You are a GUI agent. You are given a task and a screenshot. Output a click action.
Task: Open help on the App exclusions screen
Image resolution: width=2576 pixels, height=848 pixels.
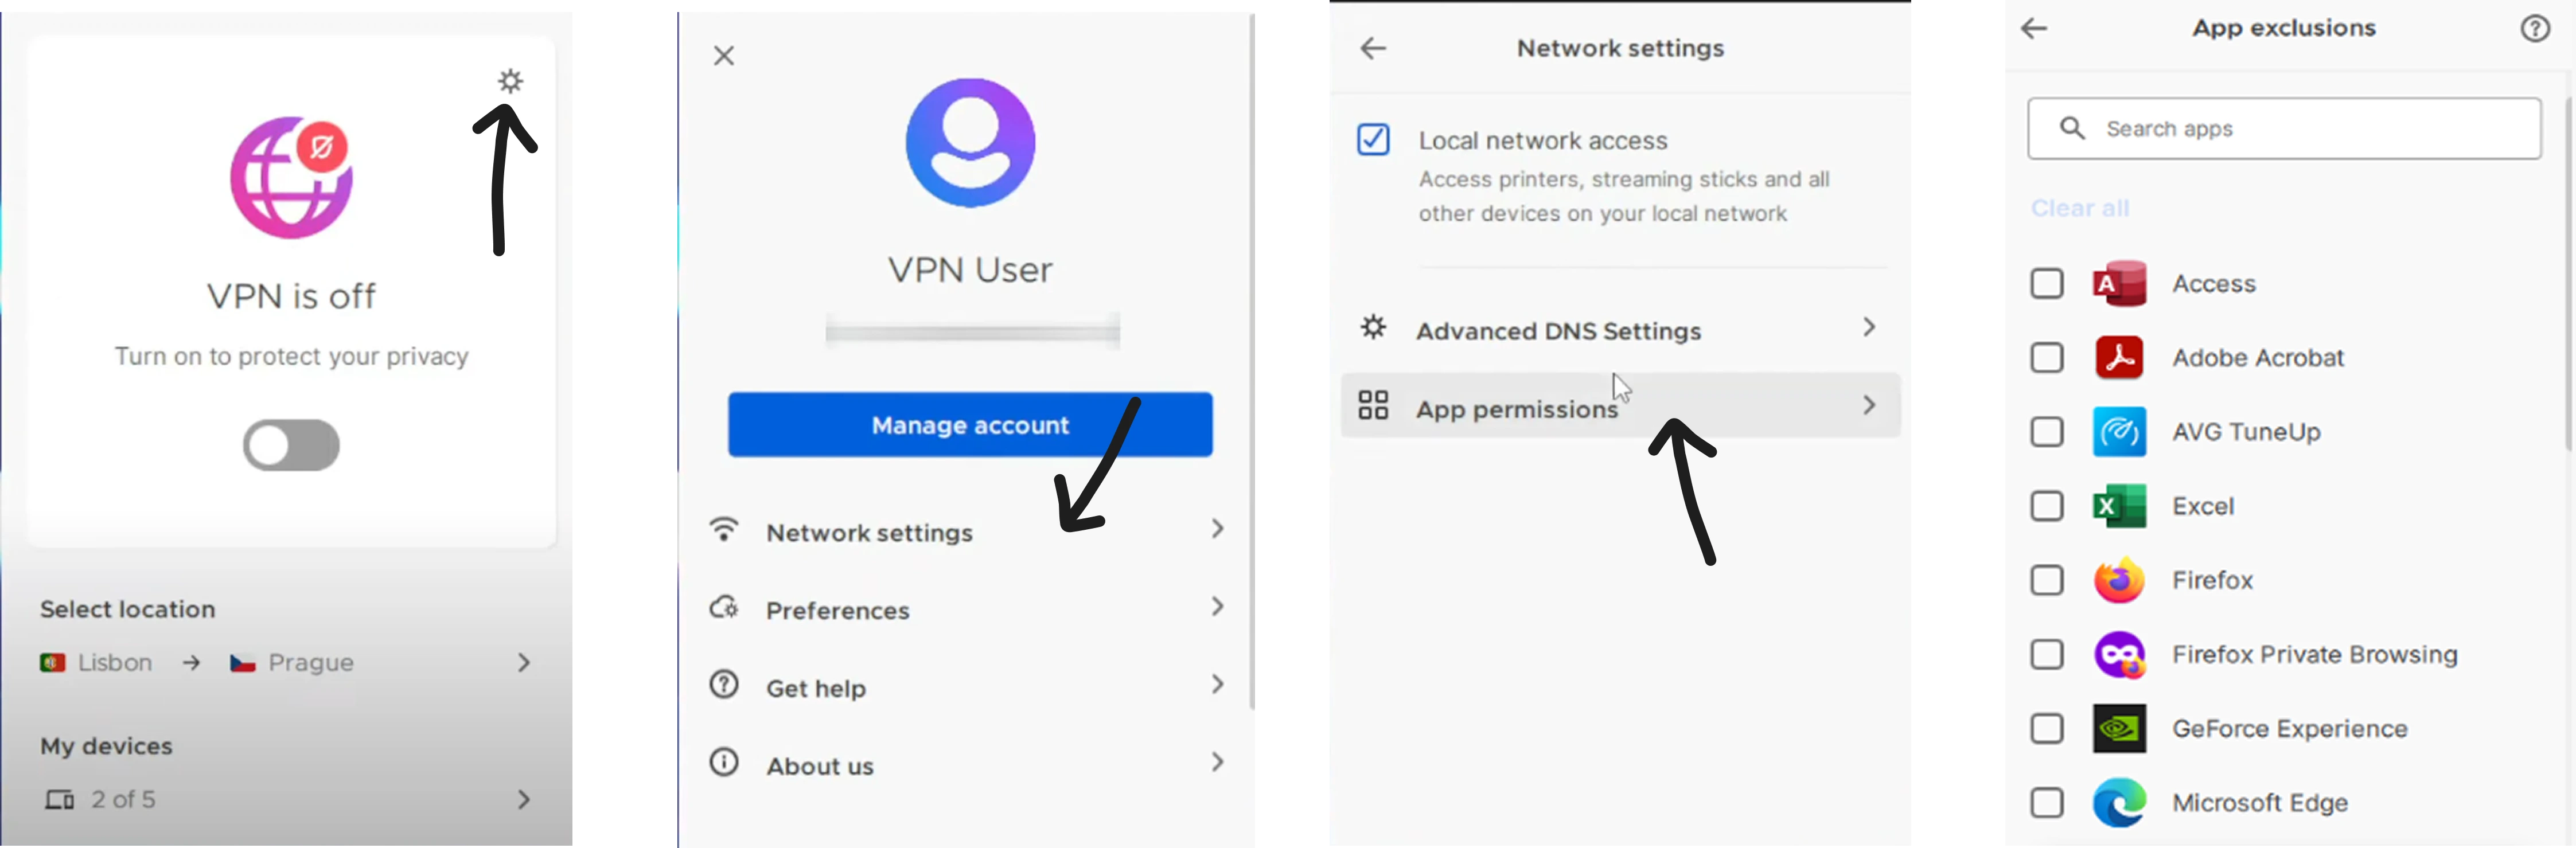[2535, 29]
